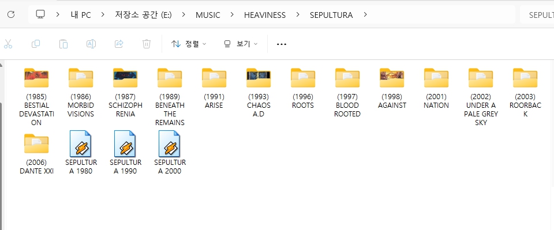Select the (2003) ROORBACK folder icon
This screenshot has width=554, height=230.
(525, 78)
